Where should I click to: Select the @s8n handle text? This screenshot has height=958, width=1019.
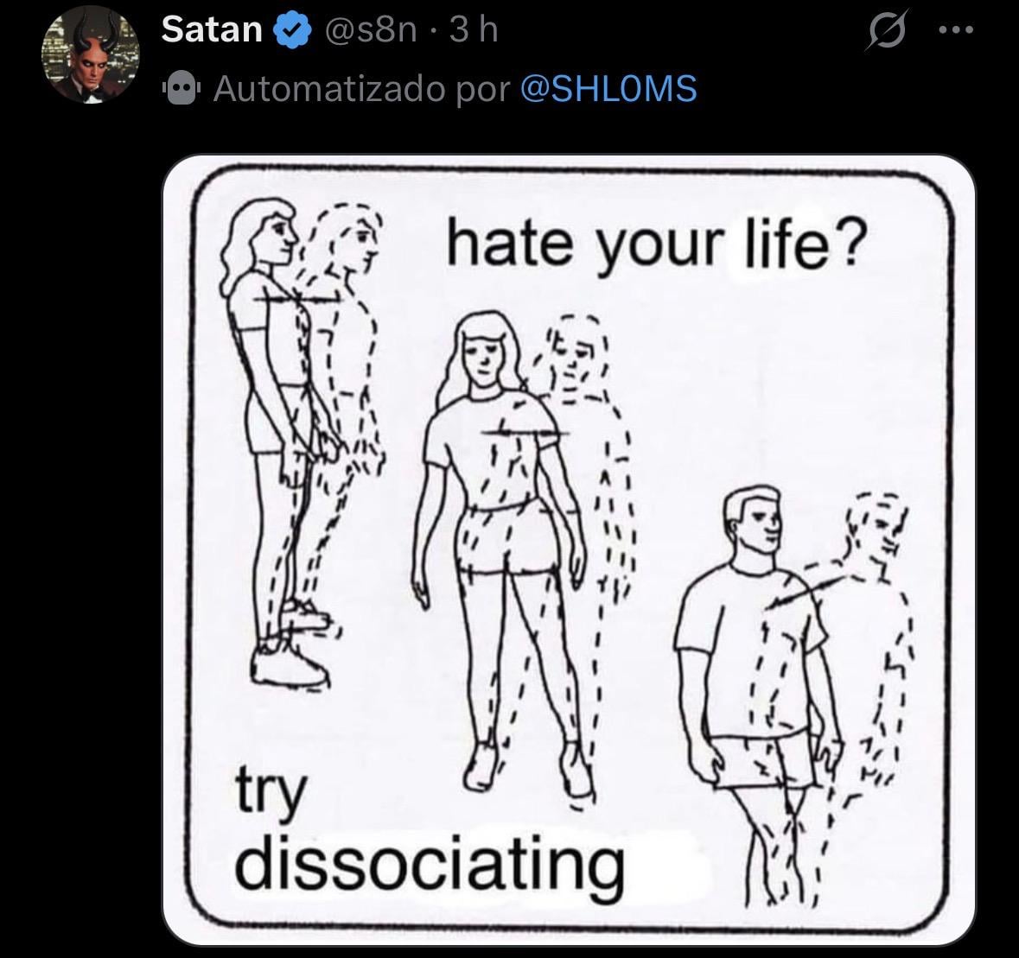tap(370, 30)
